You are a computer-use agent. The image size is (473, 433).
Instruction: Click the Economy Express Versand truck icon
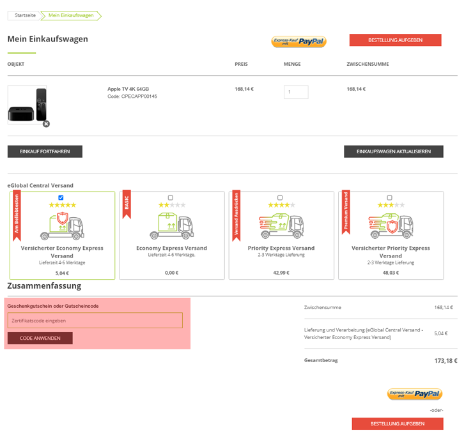pos(172,226)
